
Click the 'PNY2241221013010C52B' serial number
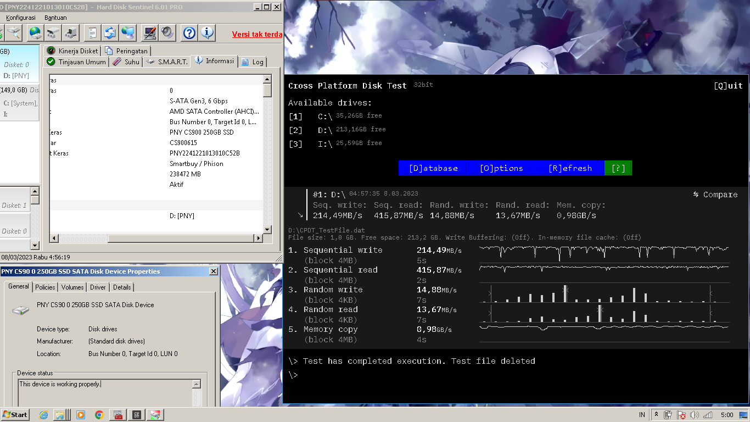pos(205,153)
